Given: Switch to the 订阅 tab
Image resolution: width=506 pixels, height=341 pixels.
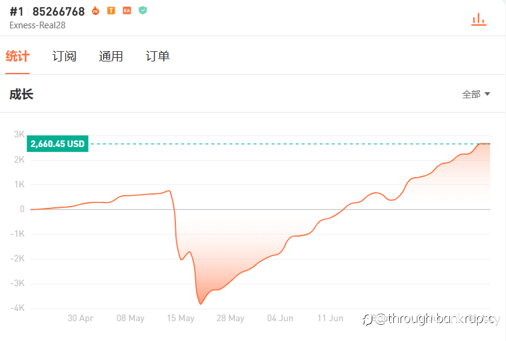Looking at the screenshot, I should coord(64,56).
